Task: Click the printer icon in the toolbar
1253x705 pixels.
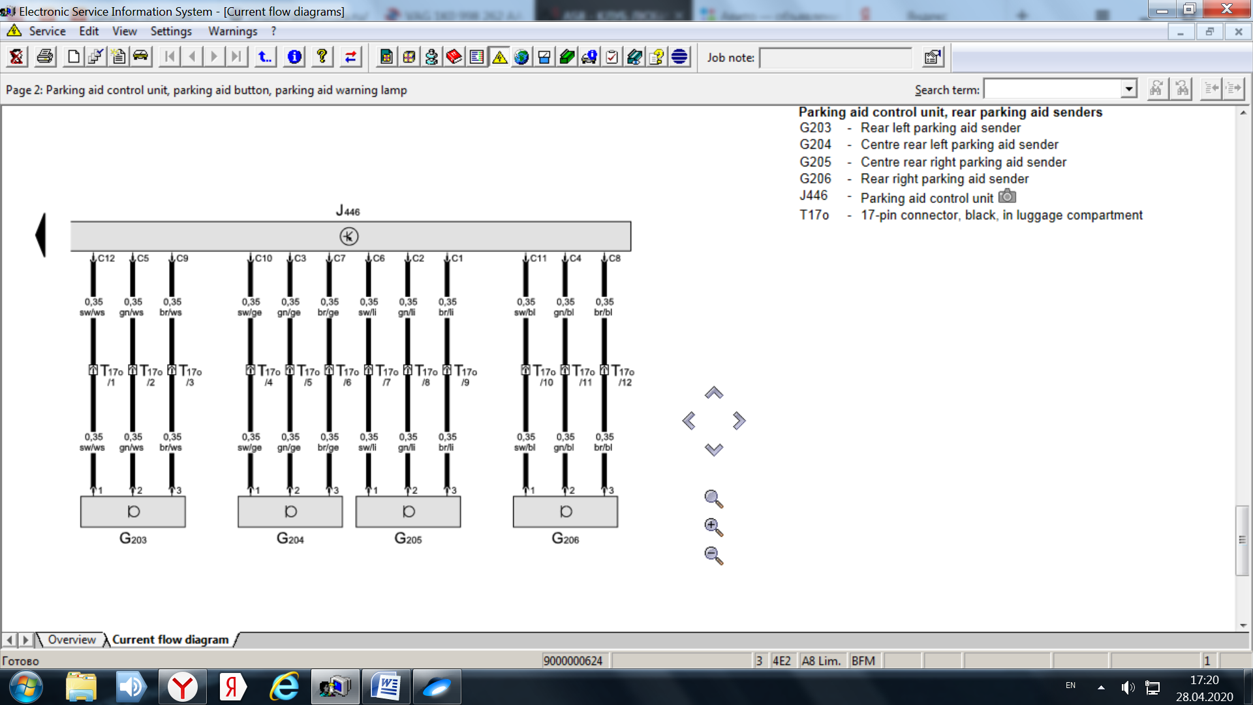Action: (45, 57)
